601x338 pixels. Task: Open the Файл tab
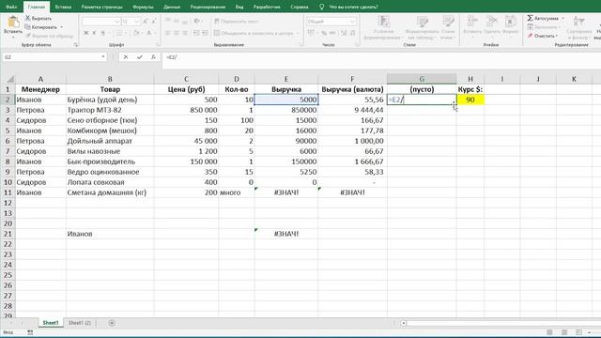click(11, 7)
